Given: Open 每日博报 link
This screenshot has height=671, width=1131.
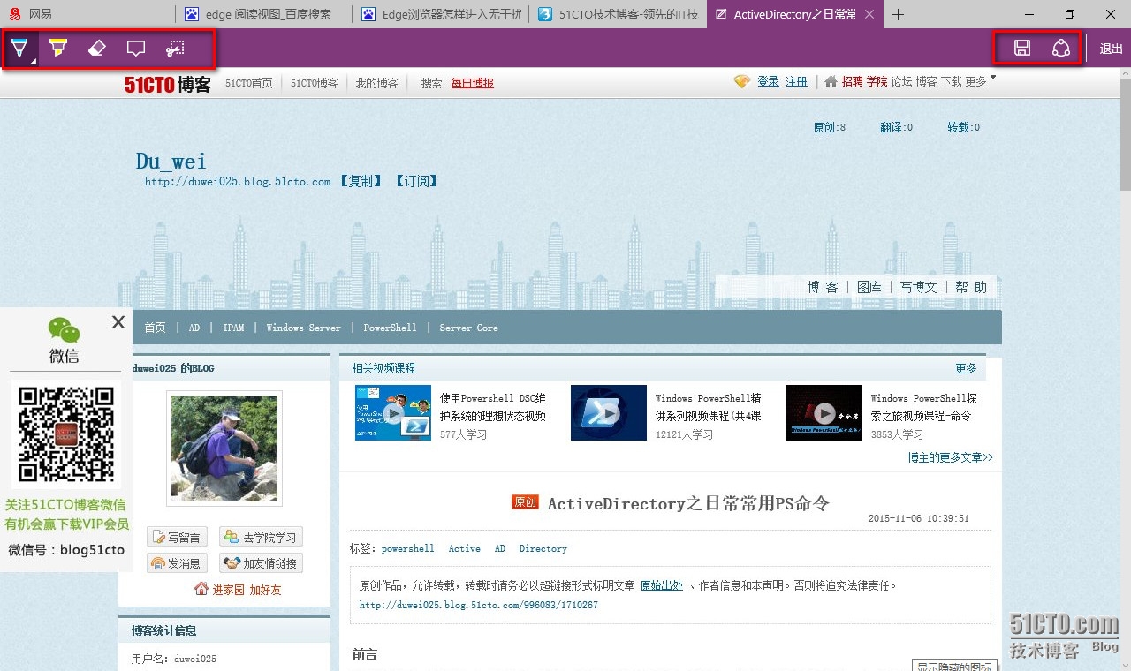Looking at the screenshot, I should tap(472, 83).
